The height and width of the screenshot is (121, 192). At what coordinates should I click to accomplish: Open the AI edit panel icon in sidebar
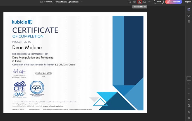[x=189, y=9]
